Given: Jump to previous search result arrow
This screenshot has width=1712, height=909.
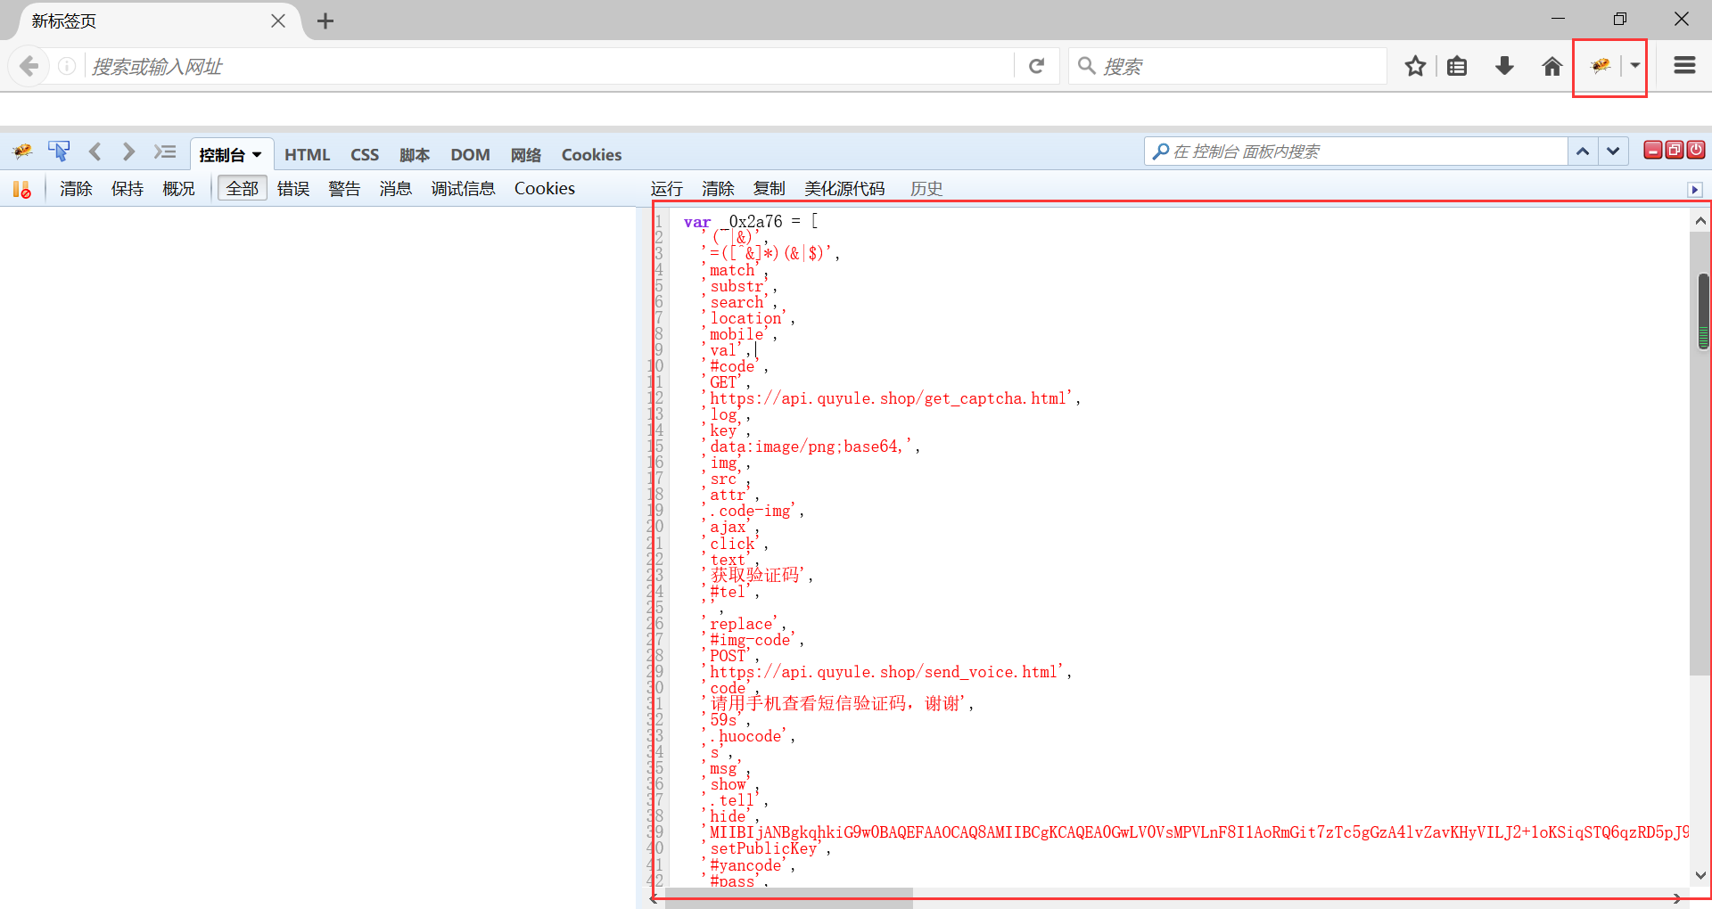Looking at the screenshot, I should click(x=1583, y=151).
